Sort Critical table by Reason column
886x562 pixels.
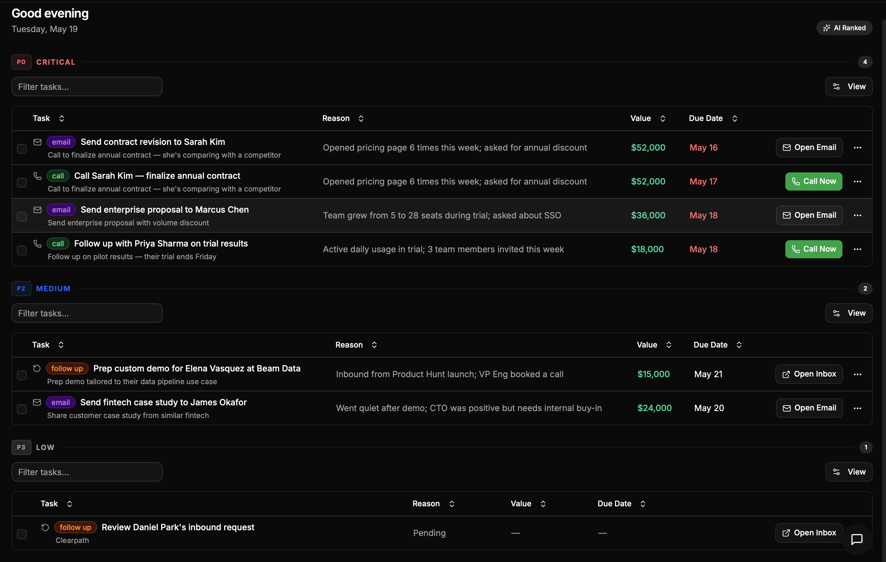[343, 119]
